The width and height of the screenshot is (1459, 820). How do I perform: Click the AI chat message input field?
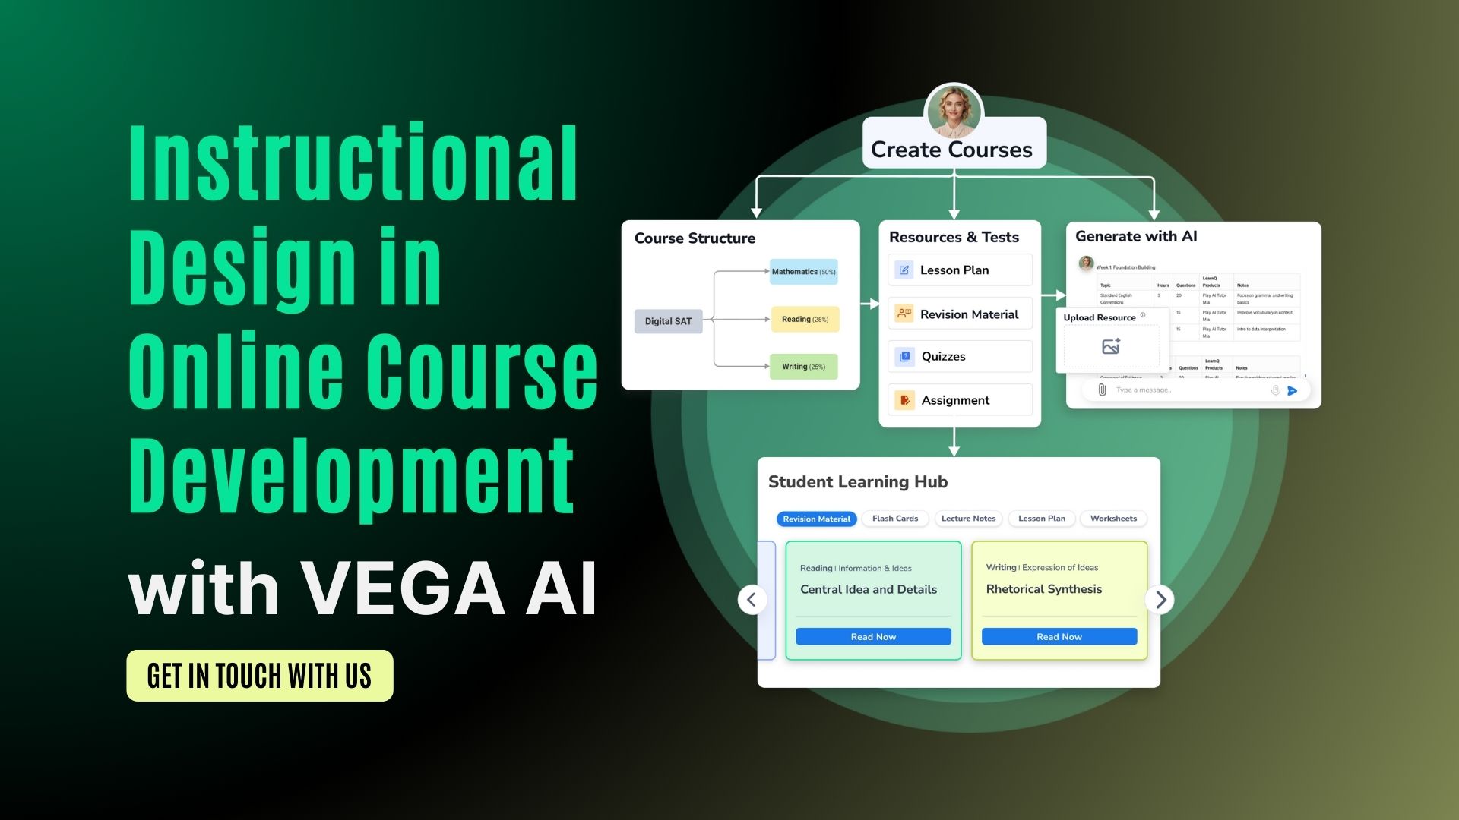[x=1182, y=390]
